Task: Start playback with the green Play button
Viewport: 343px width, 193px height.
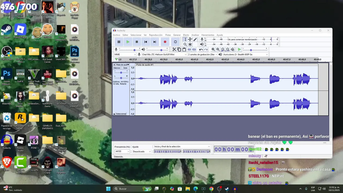Action: (128, 42)
